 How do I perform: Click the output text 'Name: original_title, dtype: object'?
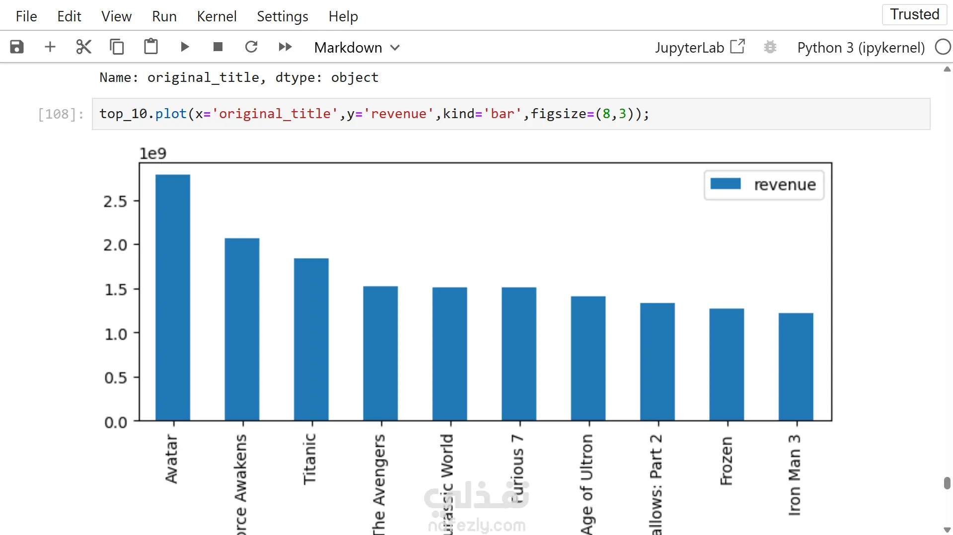click(239, 77)
